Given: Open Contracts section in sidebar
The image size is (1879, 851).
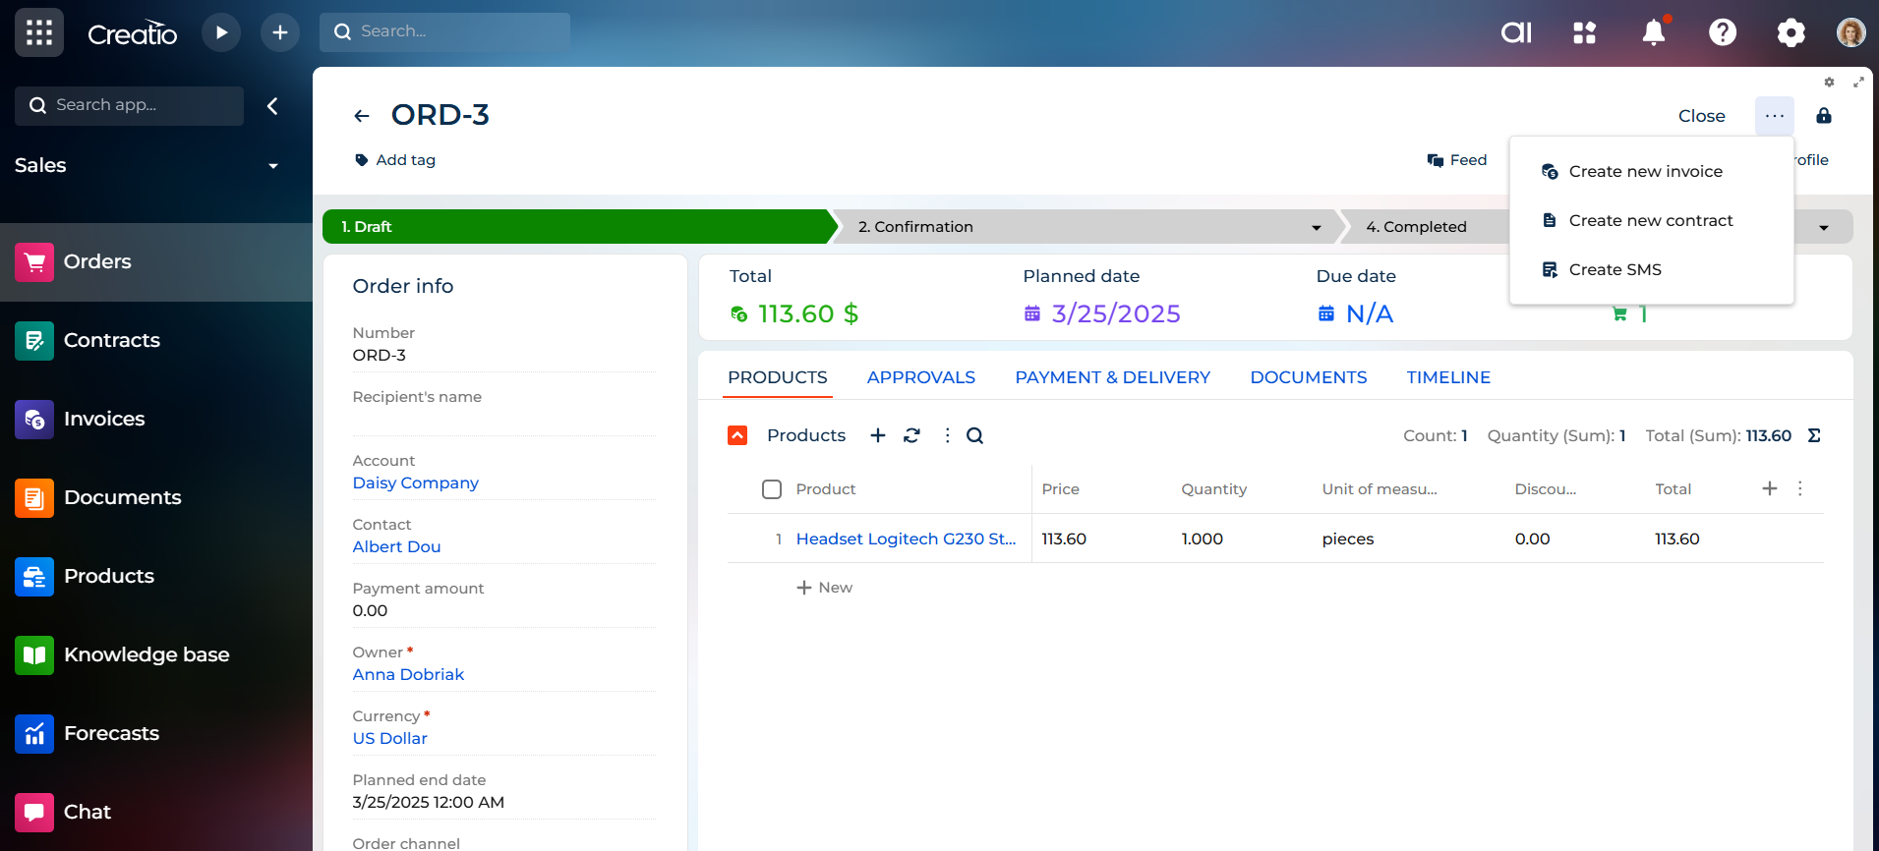Looking at the screenshot, I should point(156,340).
